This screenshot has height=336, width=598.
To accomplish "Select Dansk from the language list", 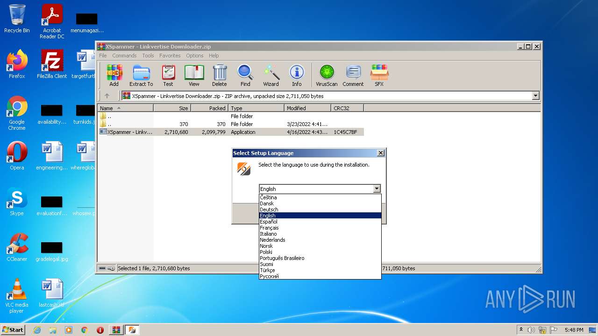I will [320, 203].
